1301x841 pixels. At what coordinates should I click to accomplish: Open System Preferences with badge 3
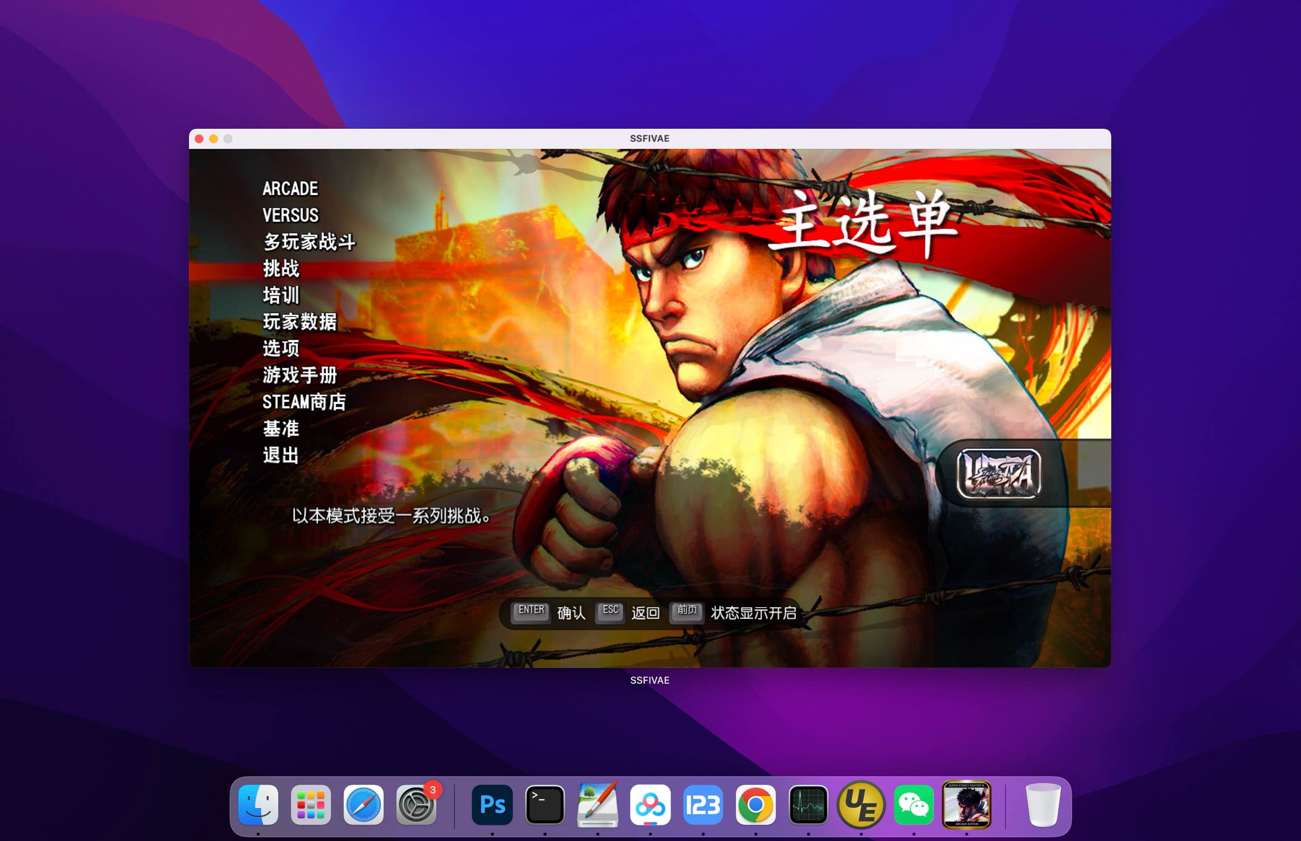tap(416, 804)
